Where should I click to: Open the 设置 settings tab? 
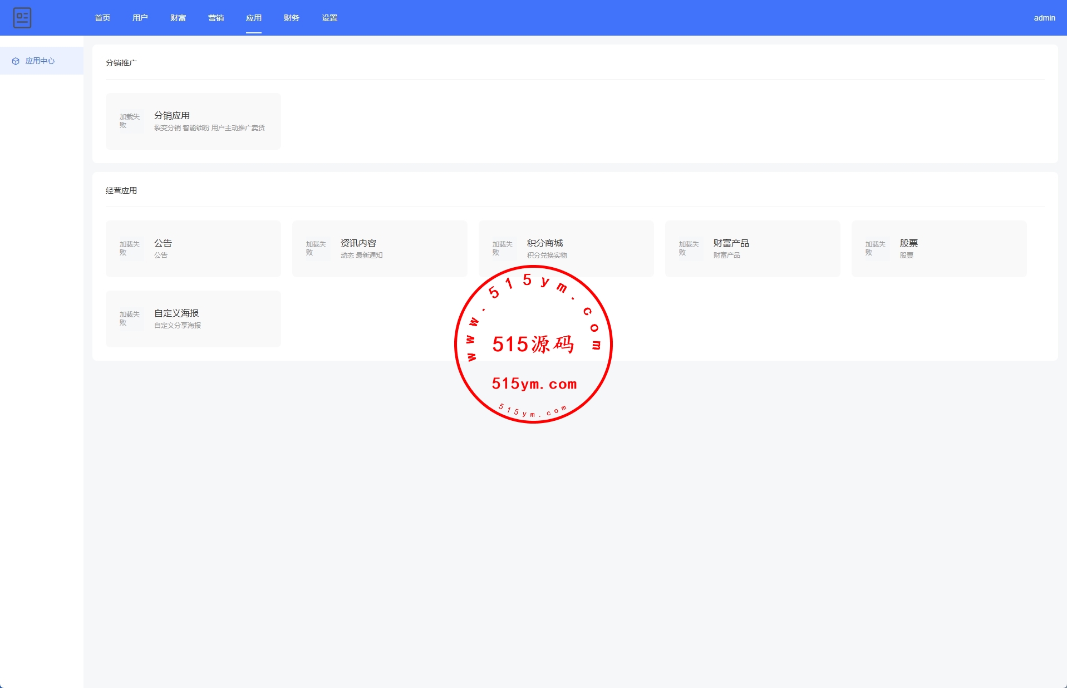330,18
